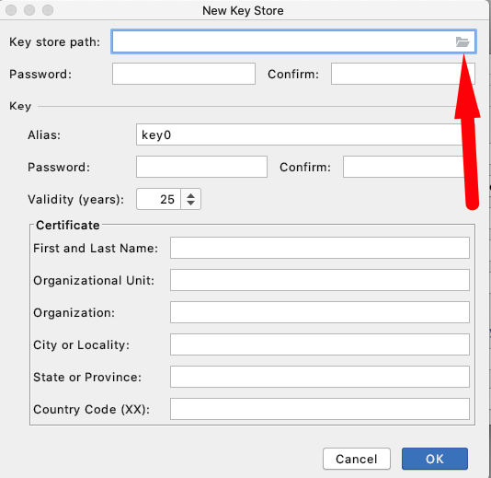
Task: Click the Cancel button
Action: pos(357,459)
